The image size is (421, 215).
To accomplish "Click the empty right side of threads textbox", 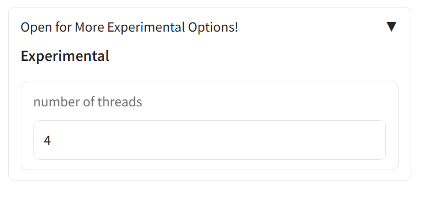I will (x=295, y=140).
